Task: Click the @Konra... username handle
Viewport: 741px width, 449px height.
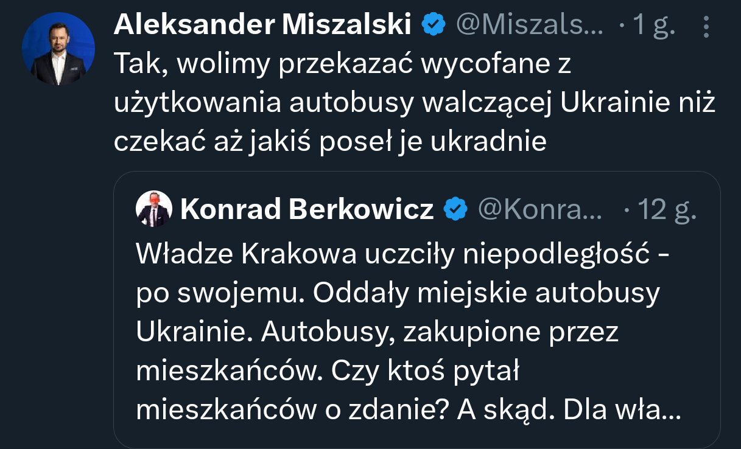Action: pos(540,210)
